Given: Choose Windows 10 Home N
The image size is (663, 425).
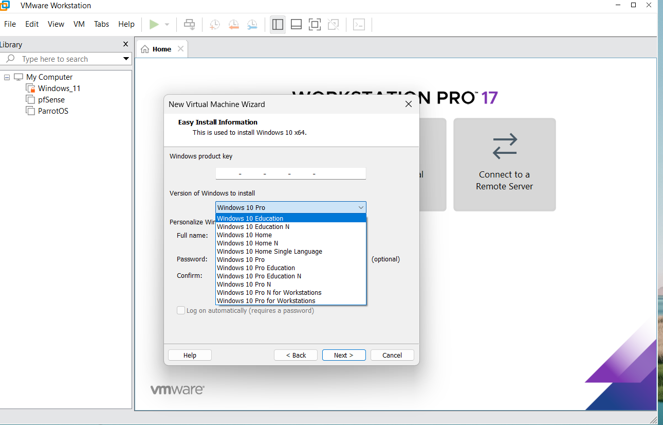Looking at the screenshot, I should click(291, 243).
